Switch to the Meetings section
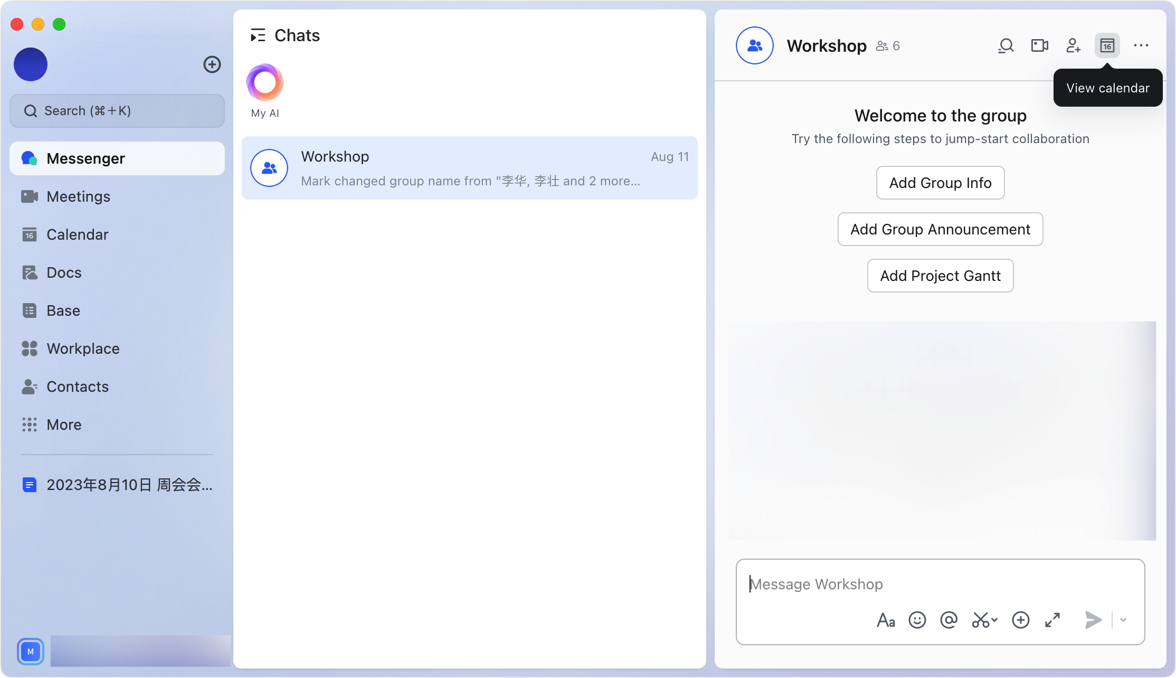Screen dimensions: 1176x678 pyautogui.click(x=78, y=196)
